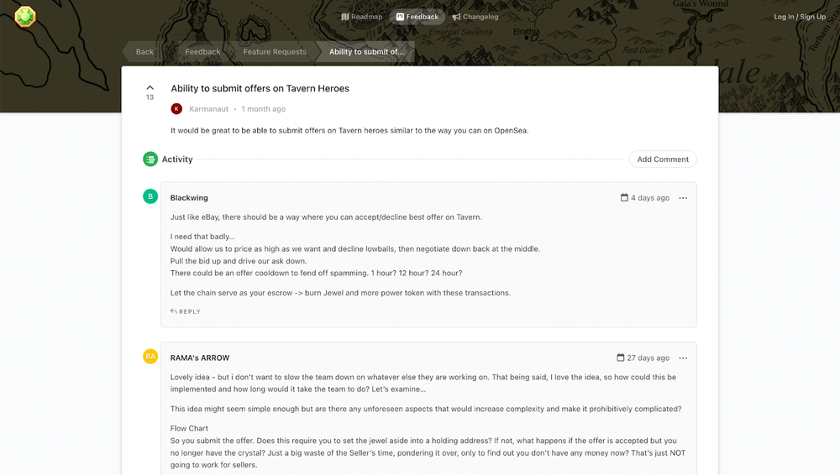Open options menu on RAMA's ARROW comment
Image resolution: width=840 pixels, height=475 pixels.
(683, 358)
